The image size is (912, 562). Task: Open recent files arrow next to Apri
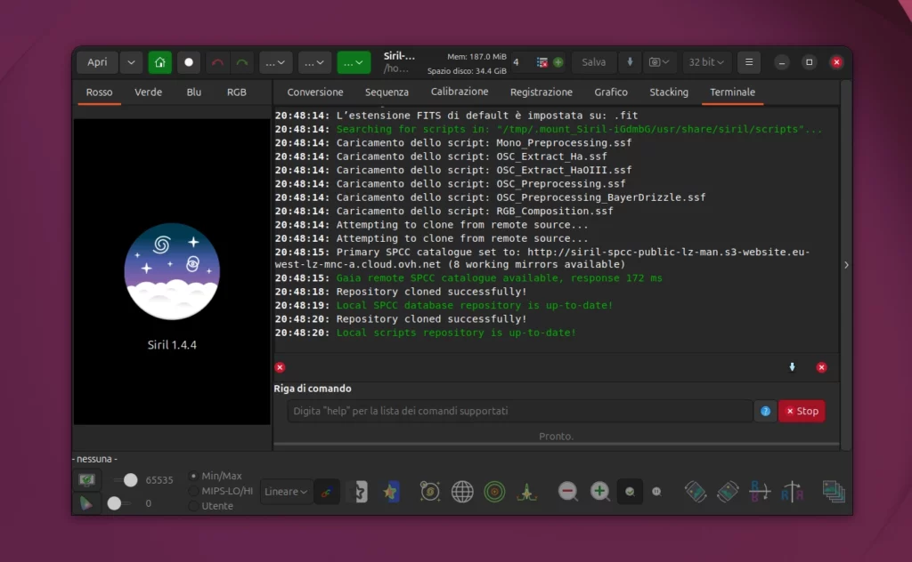tap(131, 62)
